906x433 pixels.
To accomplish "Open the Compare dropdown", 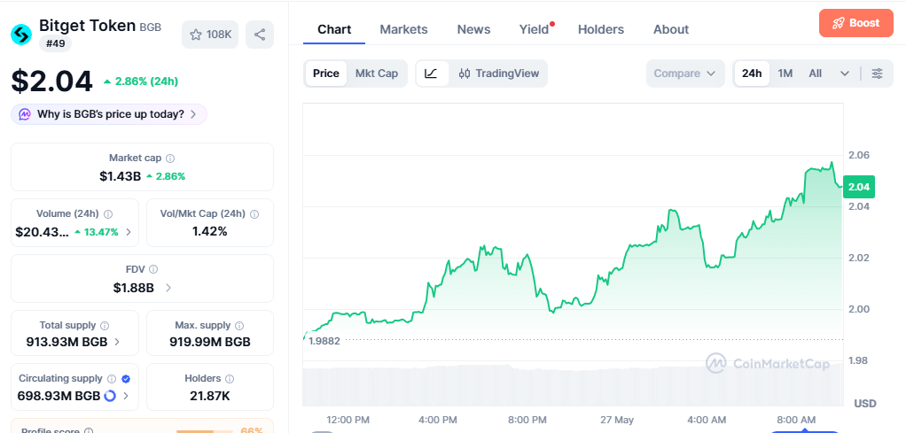I will [x=685, y=73].
